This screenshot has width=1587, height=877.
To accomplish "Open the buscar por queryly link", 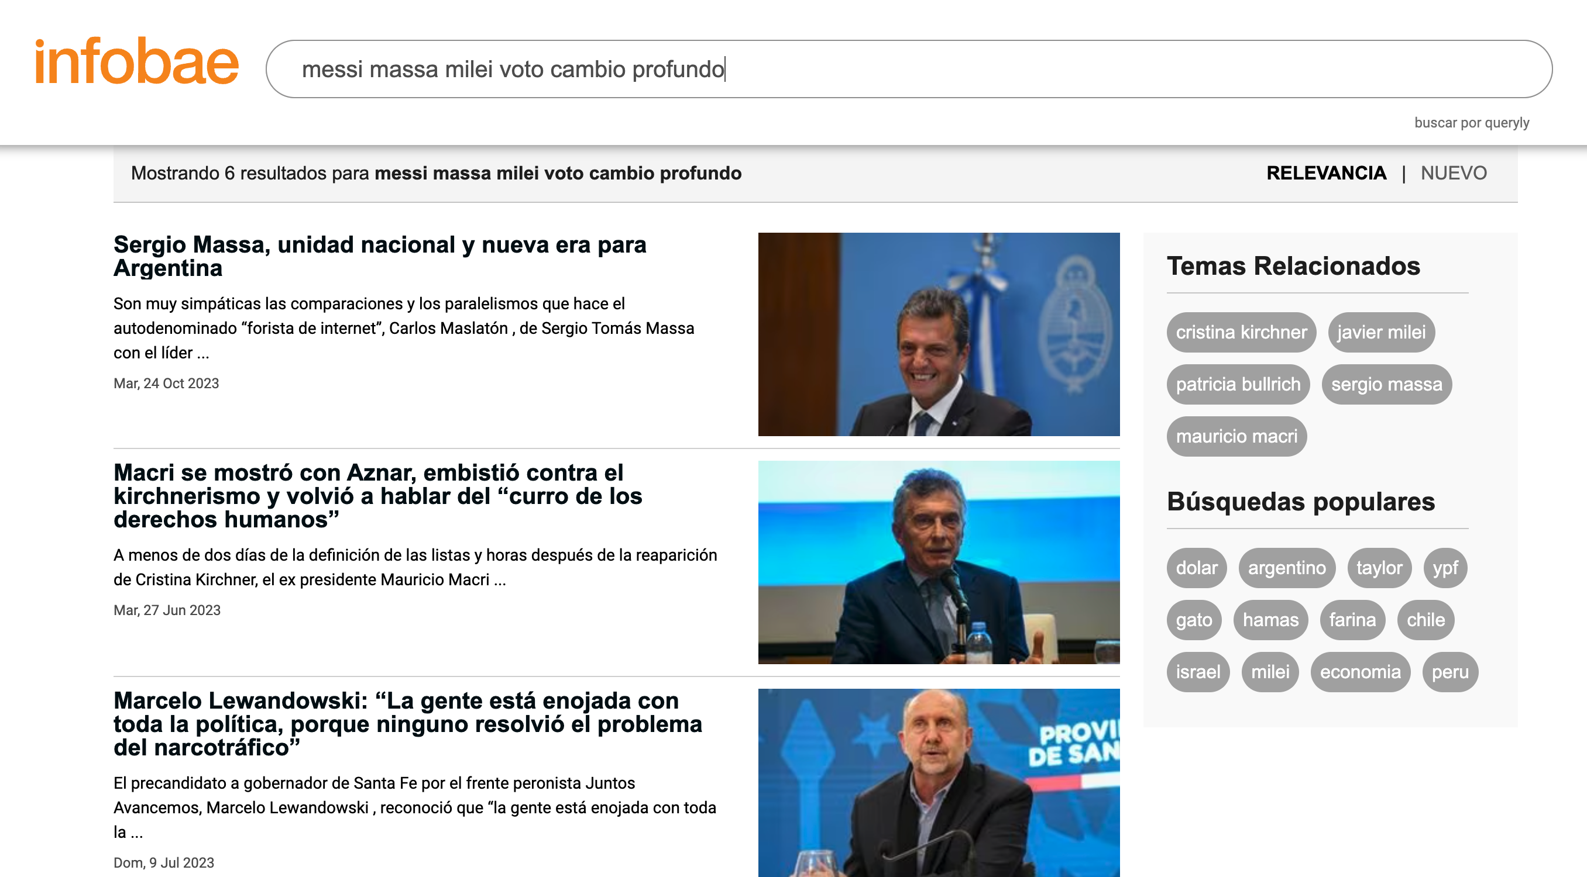I will 1471,122.
